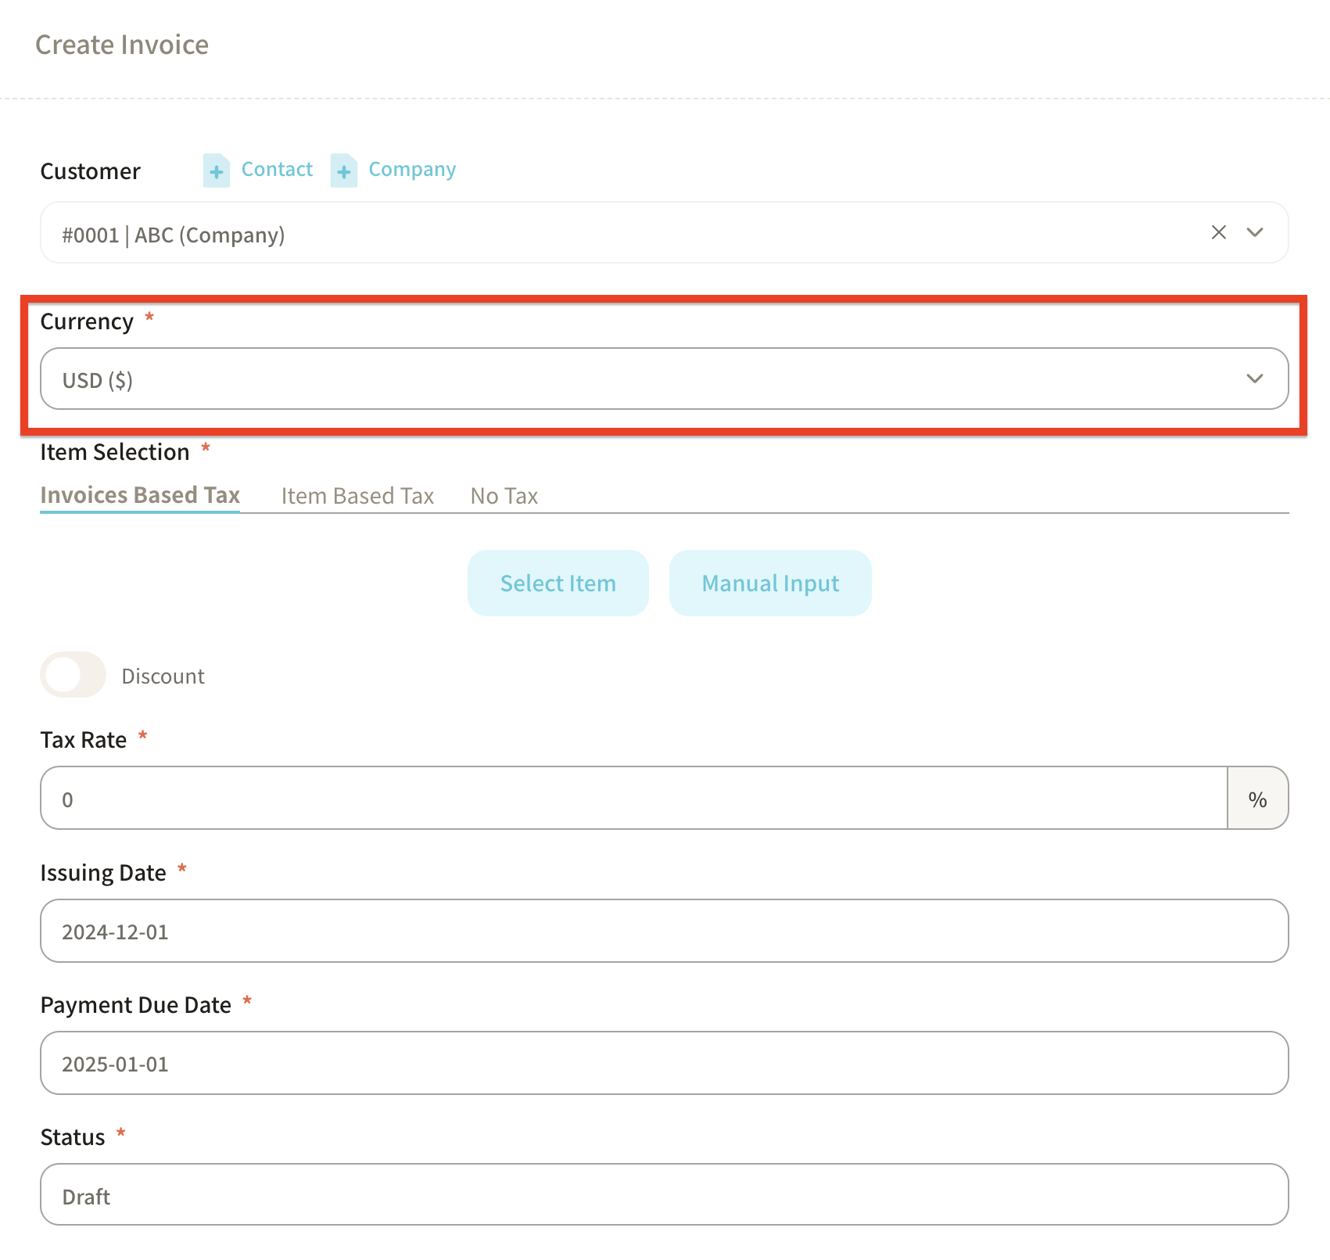Expand the Customer dropdown chevron
1330x1260 pixels.
(x=1255, y=232)
